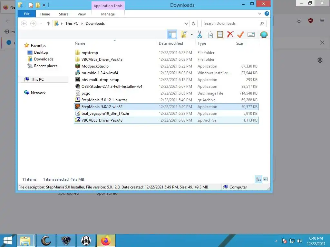Open the crescent moon app on taskbar
The width and height of the screenshot is (330, 247).
[46, 241]
